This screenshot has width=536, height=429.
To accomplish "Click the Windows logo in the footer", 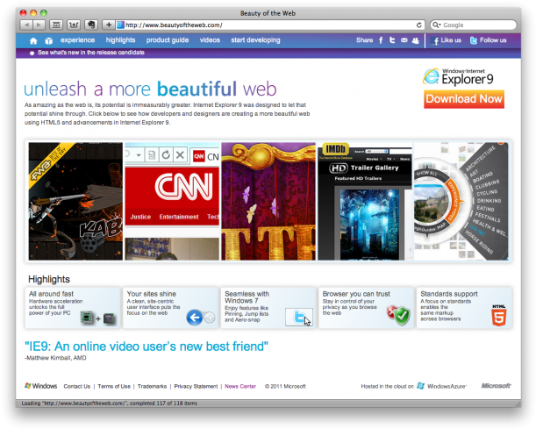I will pos(40,385).
